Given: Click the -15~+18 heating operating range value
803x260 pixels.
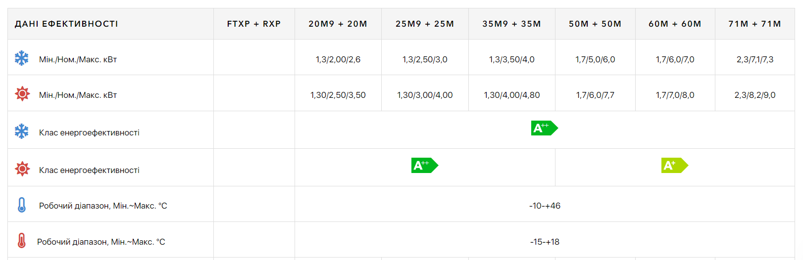Looking at the screenshot, I should pyautogui.click(x=545, y=242).
